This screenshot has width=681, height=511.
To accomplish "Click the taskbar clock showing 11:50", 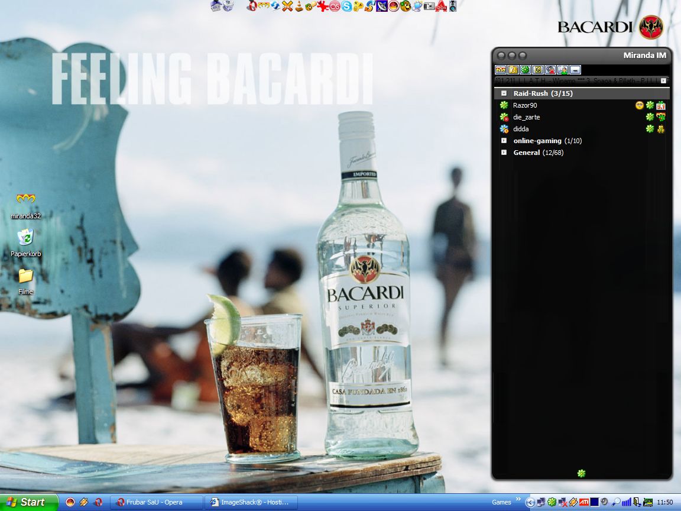I will [665, 502].
